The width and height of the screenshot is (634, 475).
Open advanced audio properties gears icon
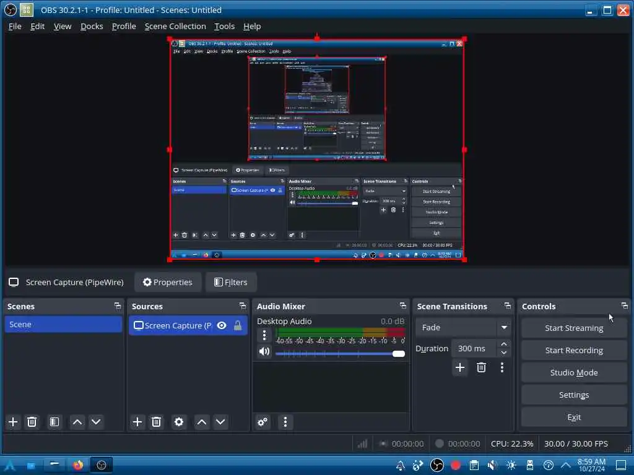point(263,422)
